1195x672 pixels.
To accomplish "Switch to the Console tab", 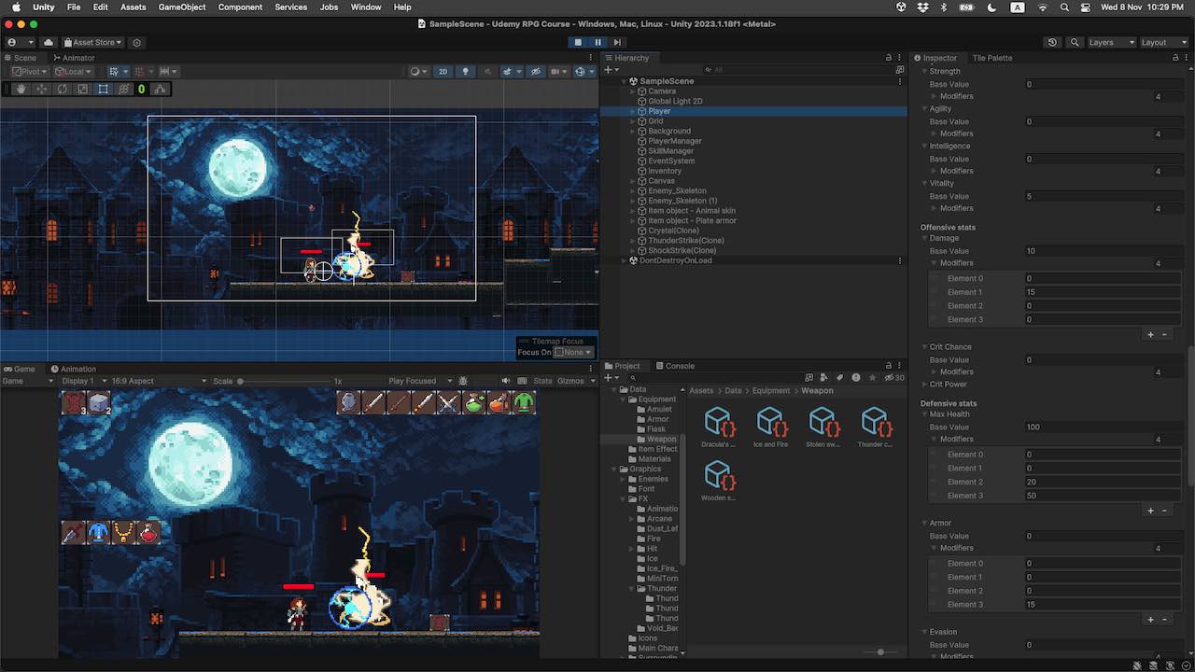I will [x=675, y=366].
